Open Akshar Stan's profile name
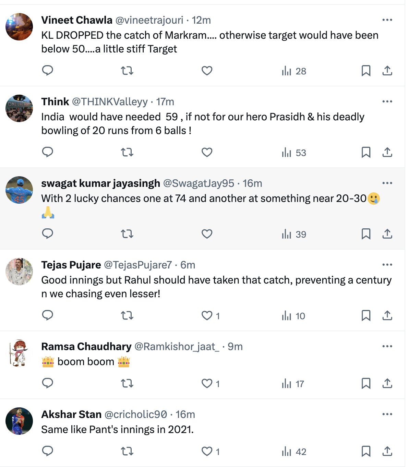Image resolution: width=408 pixels, height=467 pixels. (71, 415)
